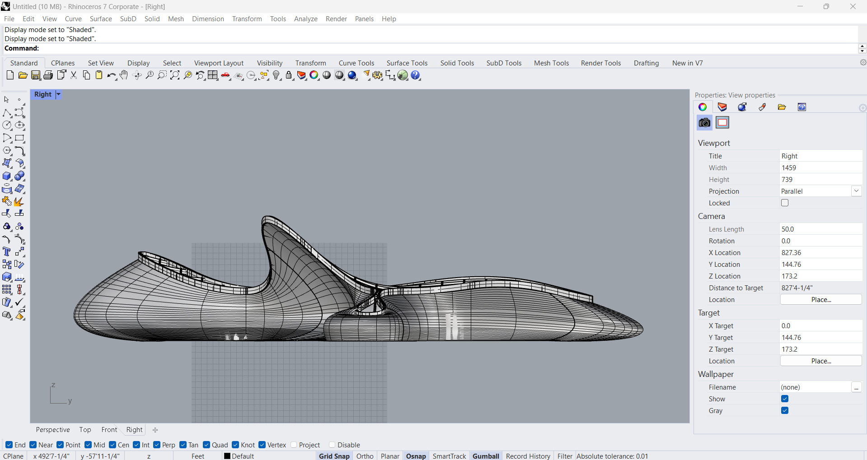This screenshot has height=460, width=867.
Task: Toggle Gumball in status bar
Action: (x=486, y=456)
